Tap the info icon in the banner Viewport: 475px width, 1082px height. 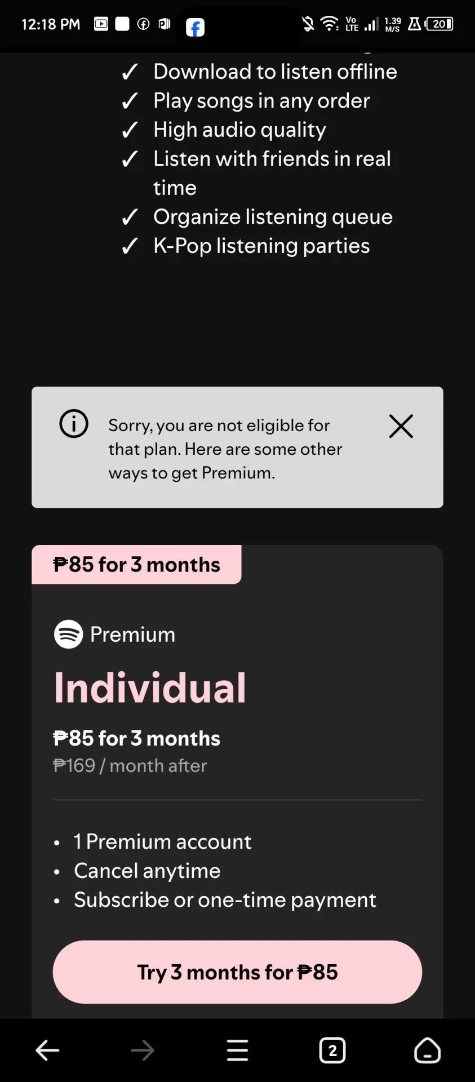coord(74,424)
